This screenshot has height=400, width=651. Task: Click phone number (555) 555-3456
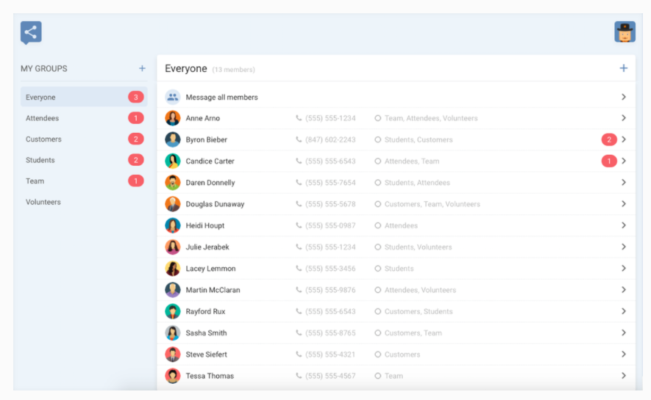330,269
